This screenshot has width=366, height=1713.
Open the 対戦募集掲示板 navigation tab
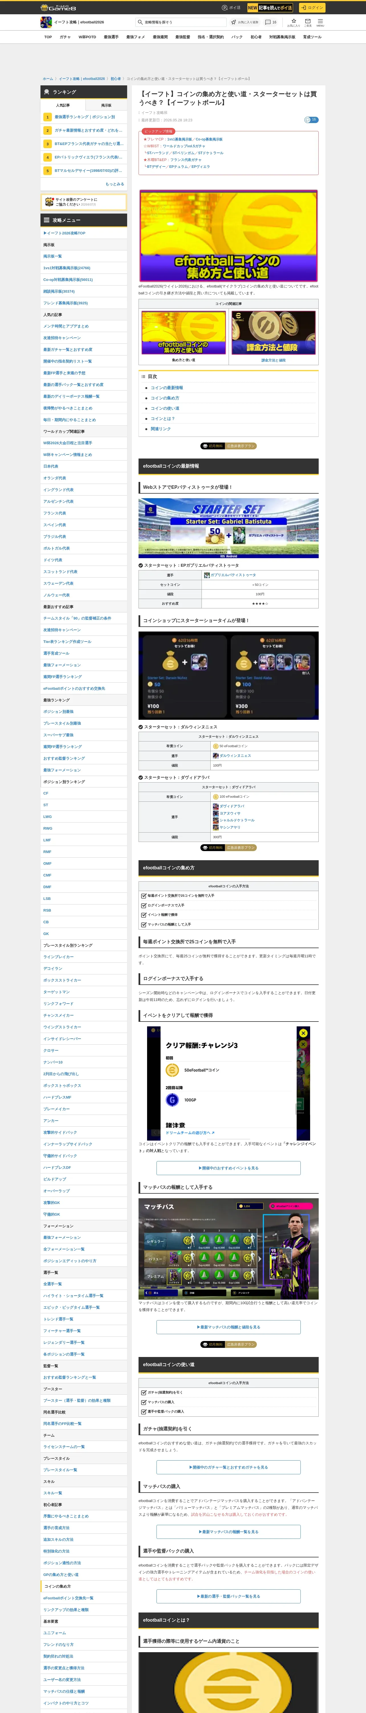tap(282, 37)
